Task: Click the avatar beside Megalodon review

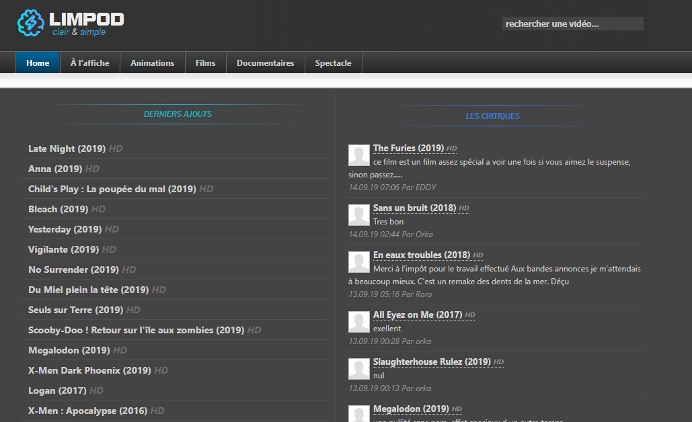Action: [359, 414]
